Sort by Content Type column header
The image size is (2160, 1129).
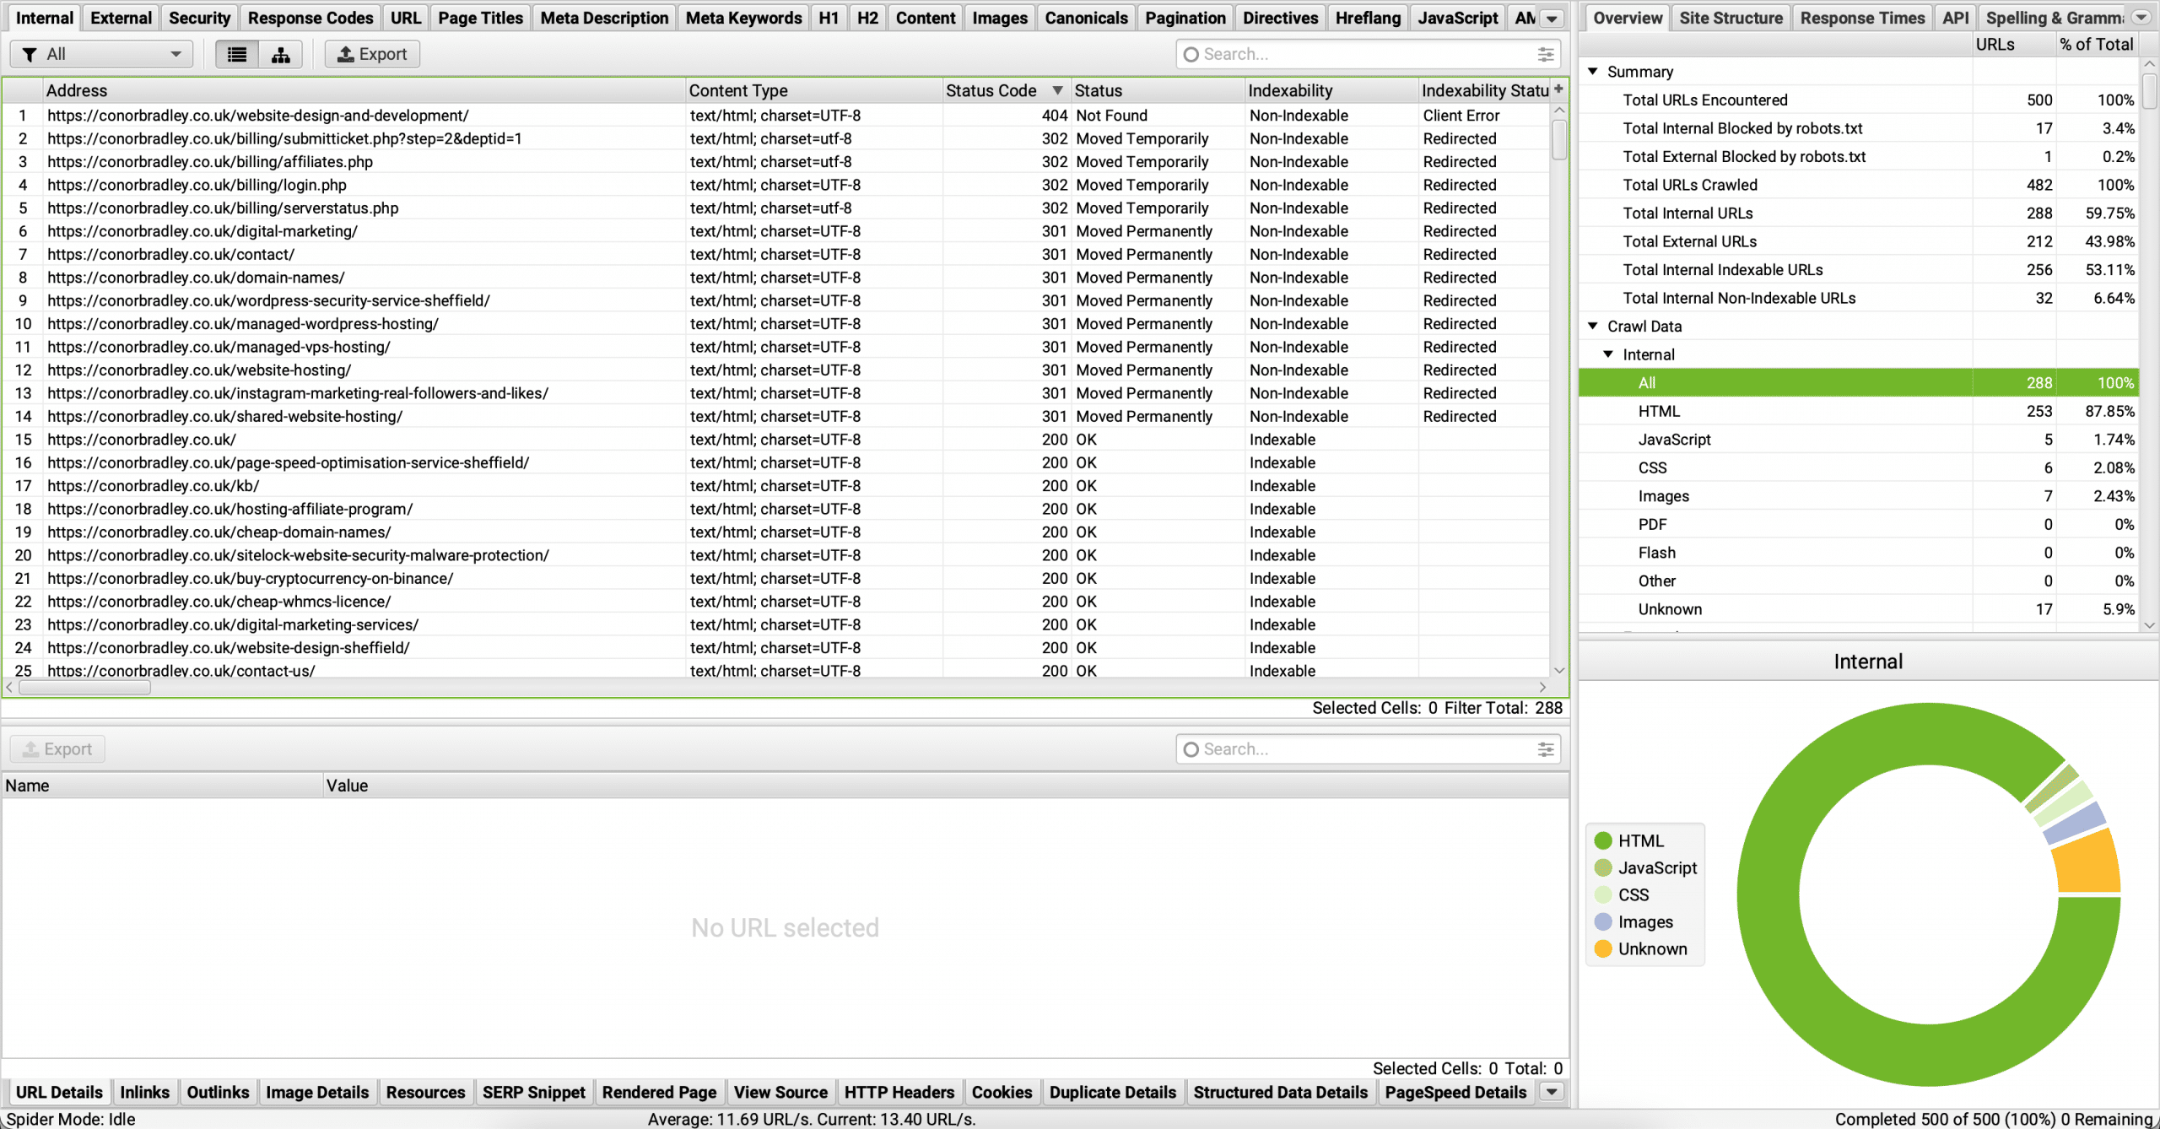click(x=813, y=90)
